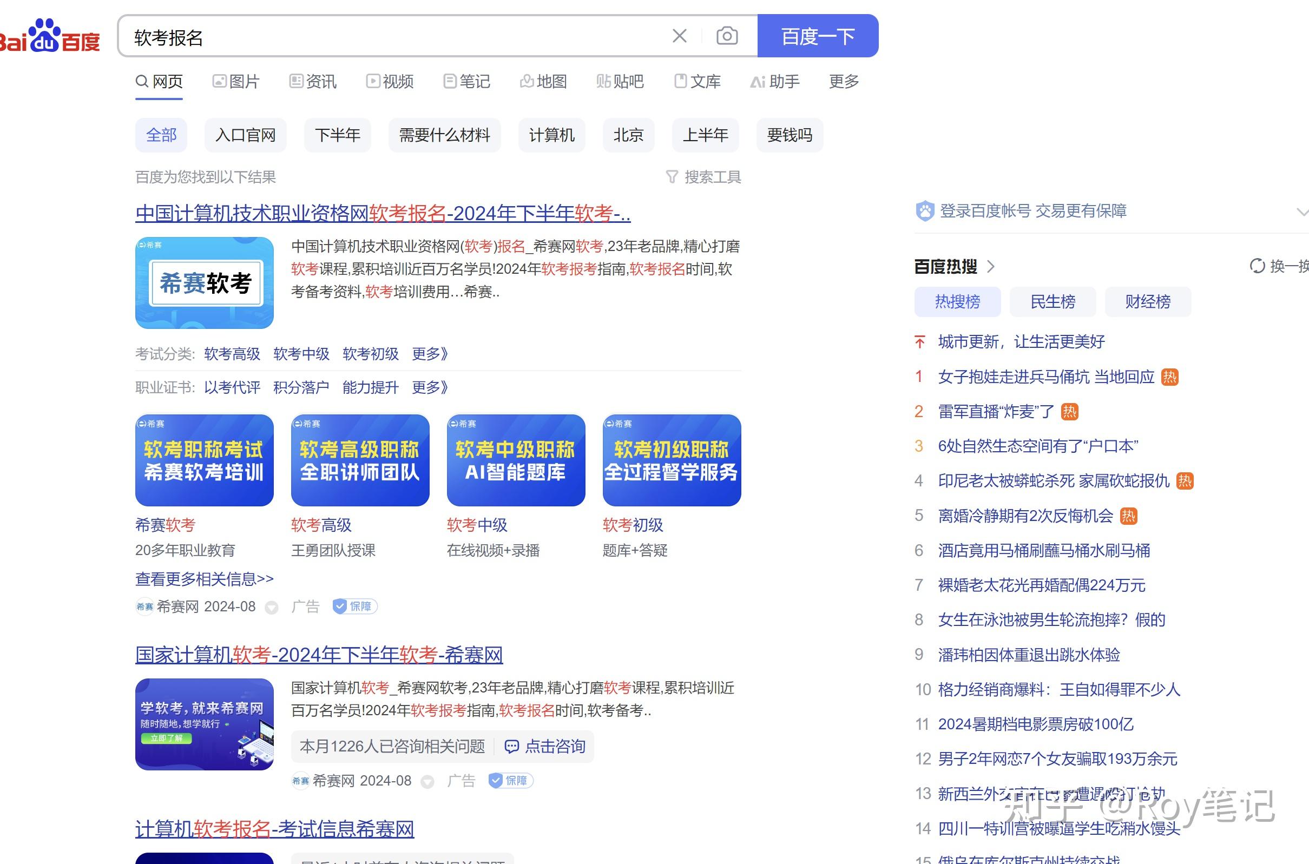Open hot search 雷军直播"炸麦"了
This screenshot has width=1309, height=864.
[996, 411]
